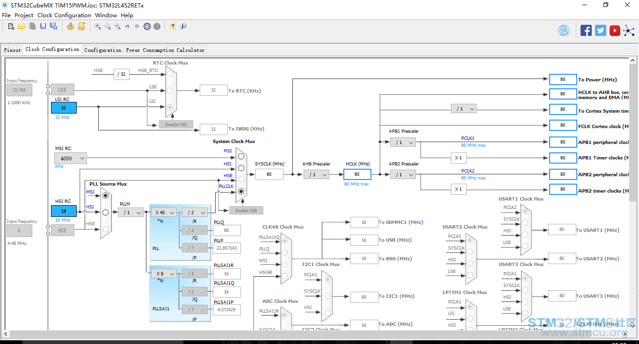Open help with the question mark icon
The height and width of the screenshot is (344, 639).
point(173,27)
